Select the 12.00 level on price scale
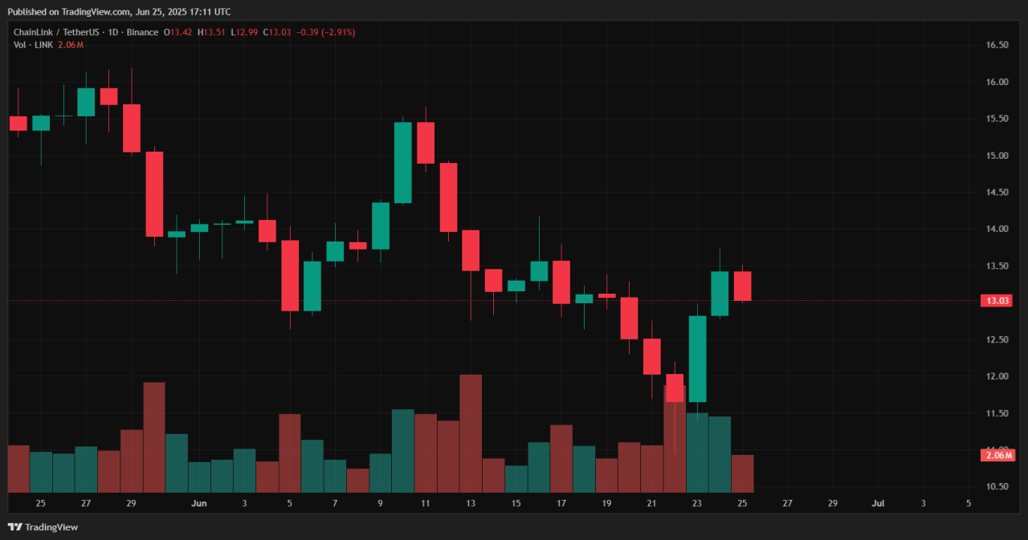The image size is (1028, 540). 997,376
